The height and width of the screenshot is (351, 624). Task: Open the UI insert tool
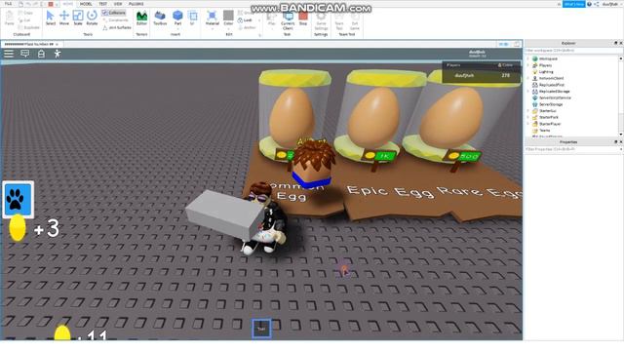click(193, 18)
